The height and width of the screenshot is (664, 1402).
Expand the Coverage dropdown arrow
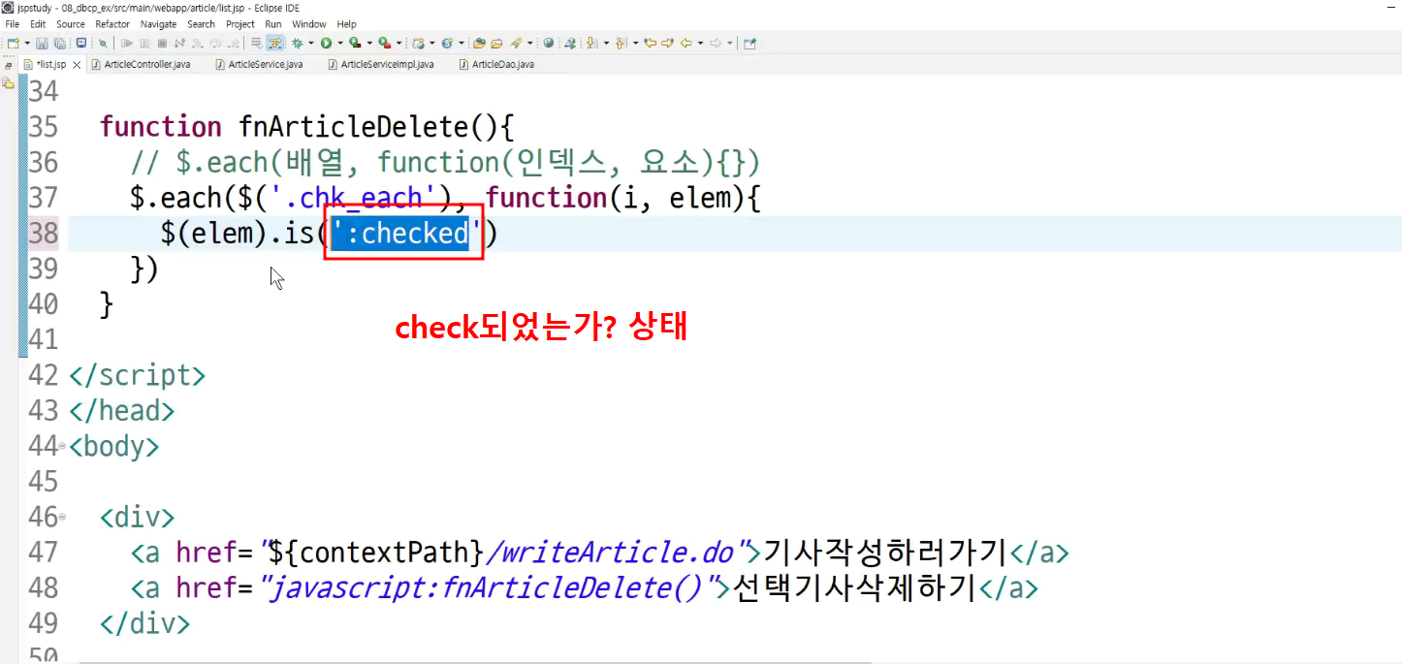tap(369, 43)
